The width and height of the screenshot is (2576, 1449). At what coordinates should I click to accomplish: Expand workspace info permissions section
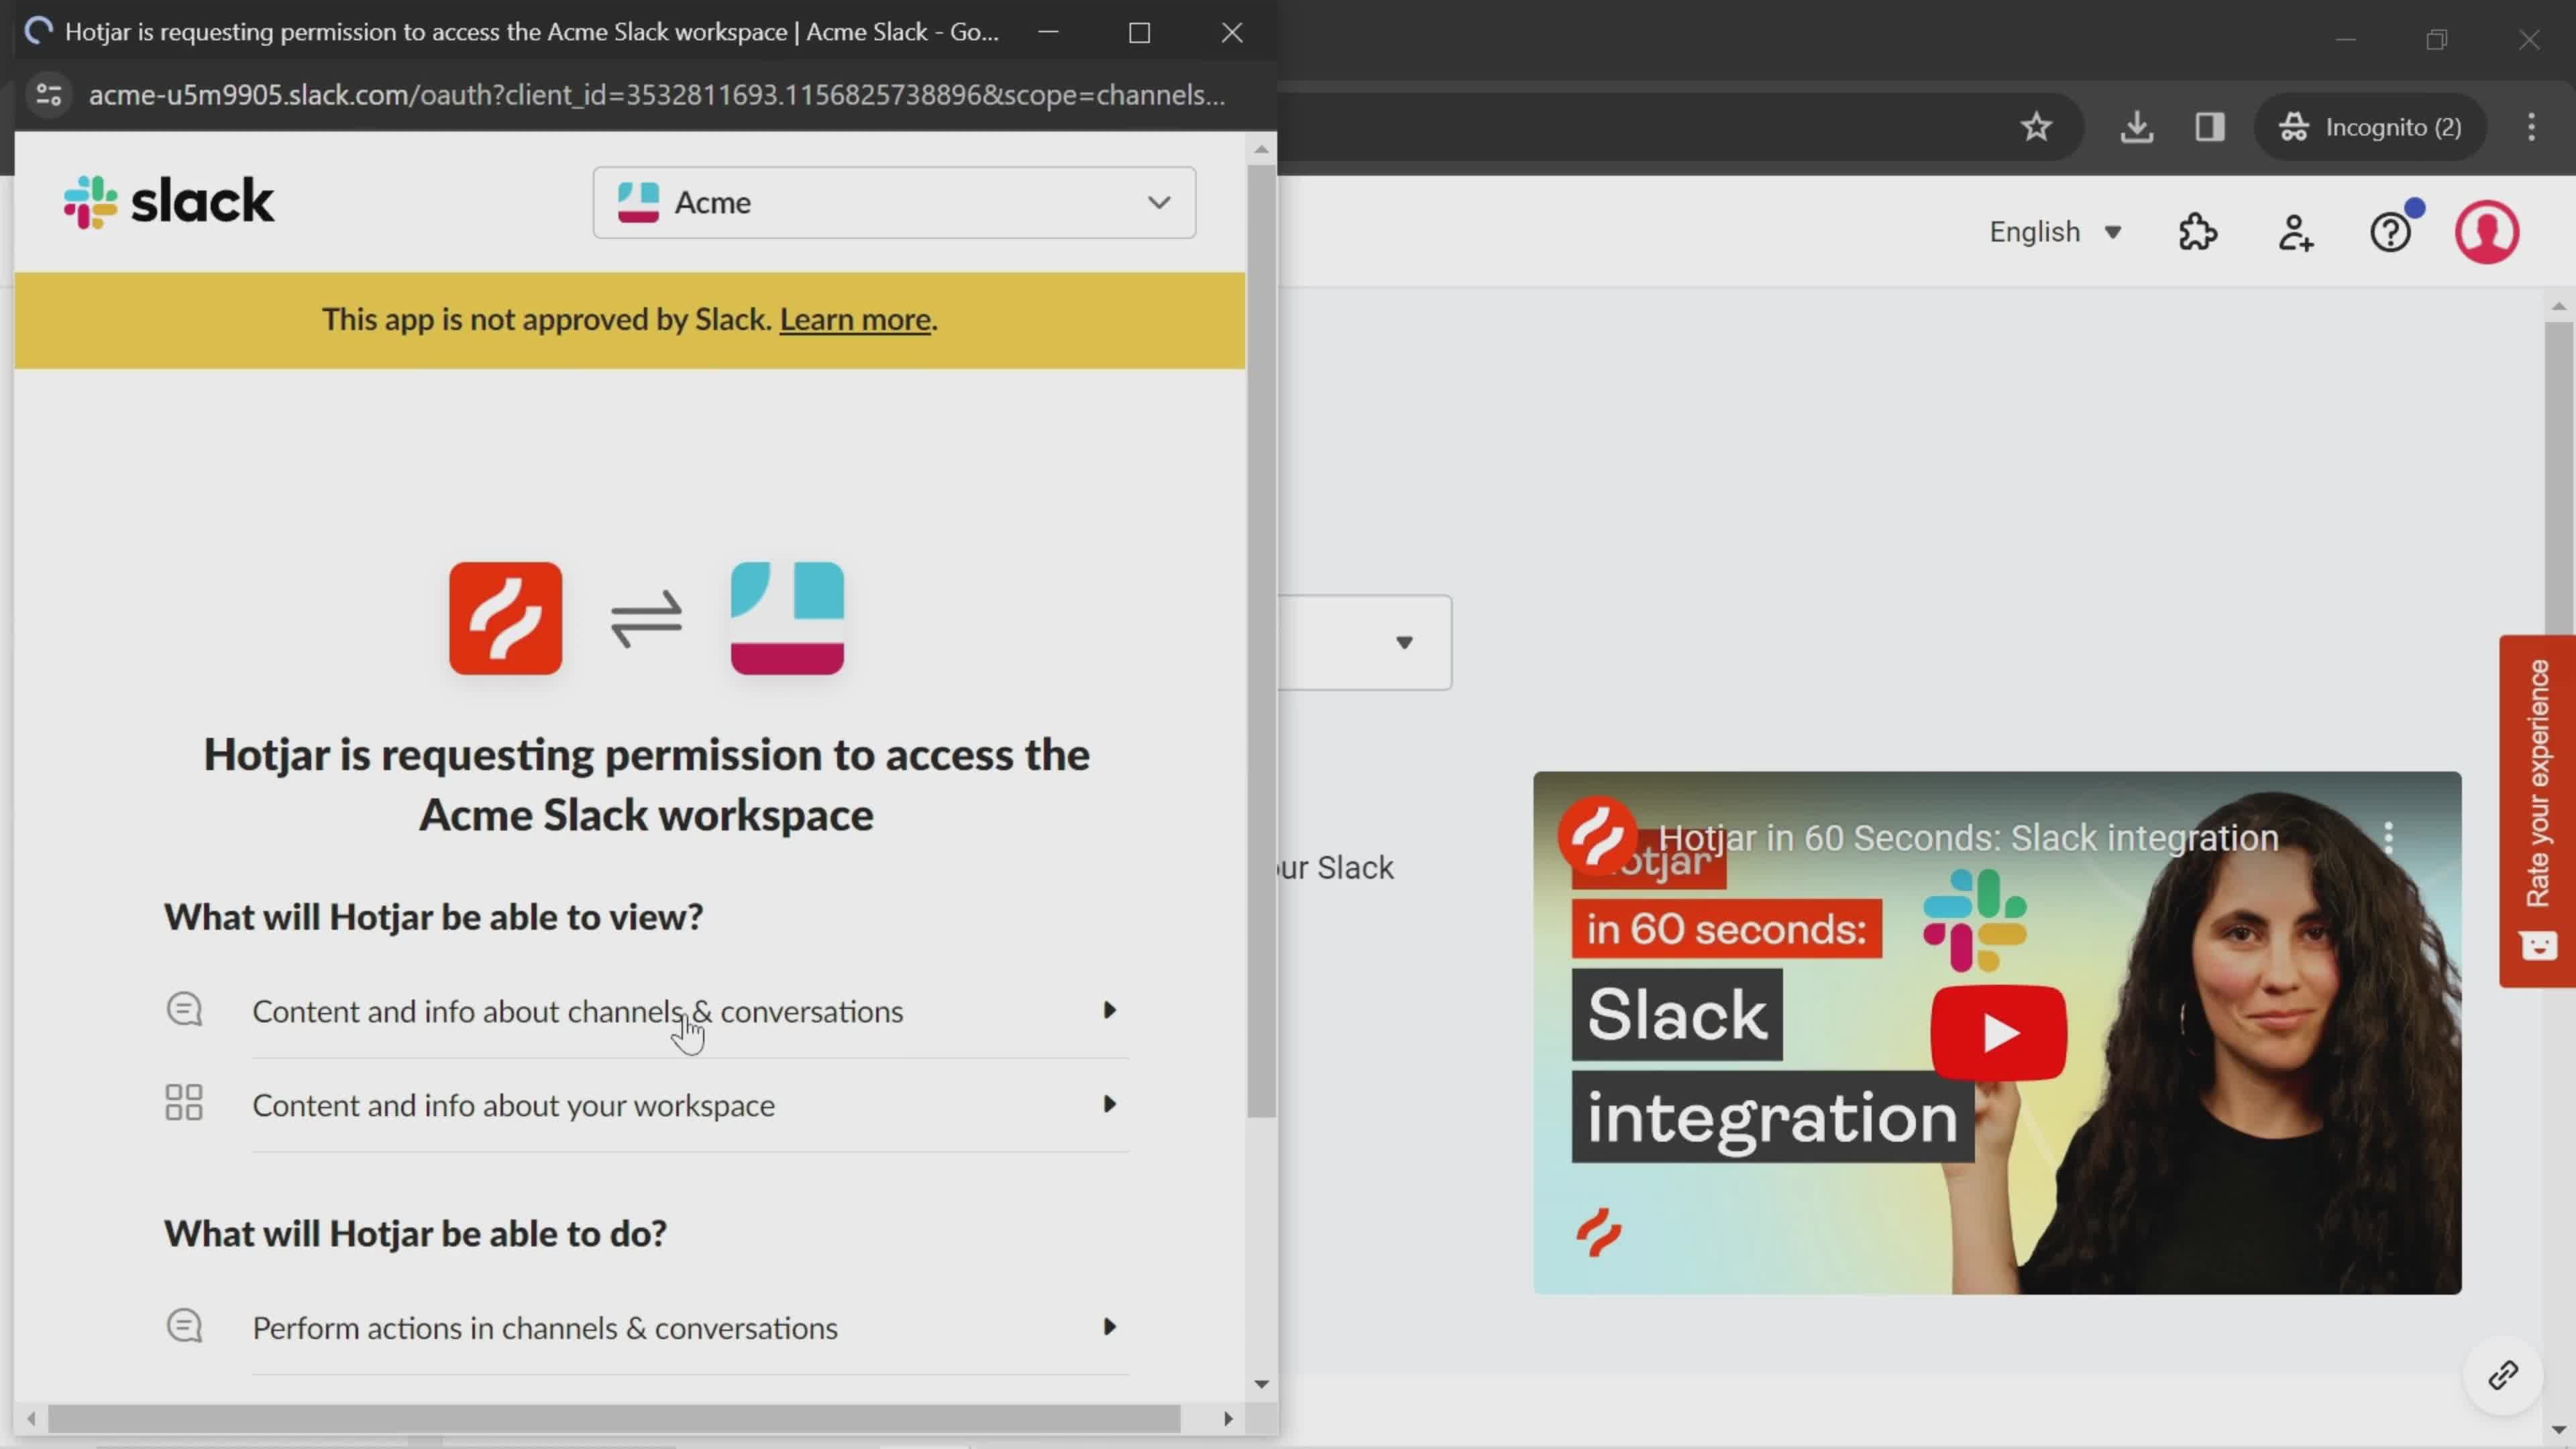[1111, 1104]
